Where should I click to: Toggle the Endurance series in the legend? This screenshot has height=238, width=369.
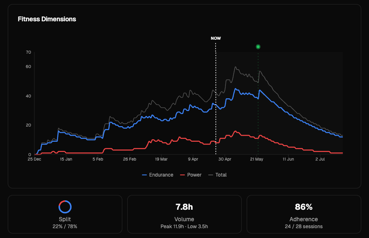pyautogui.click(x=157, y=175)
